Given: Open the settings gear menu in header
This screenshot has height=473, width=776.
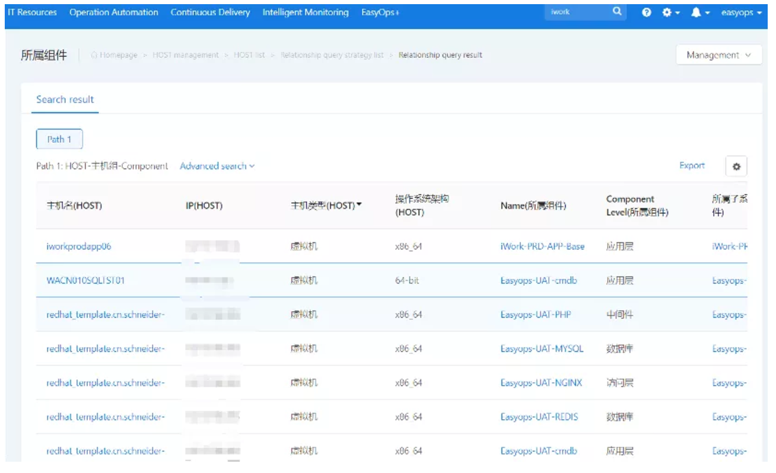Looking at the screenshot, I should 670,12.
